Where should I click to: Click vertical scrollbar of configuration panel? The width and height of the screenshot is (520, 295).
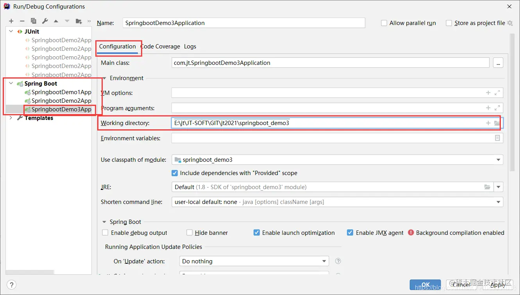[x=513, y=102]
